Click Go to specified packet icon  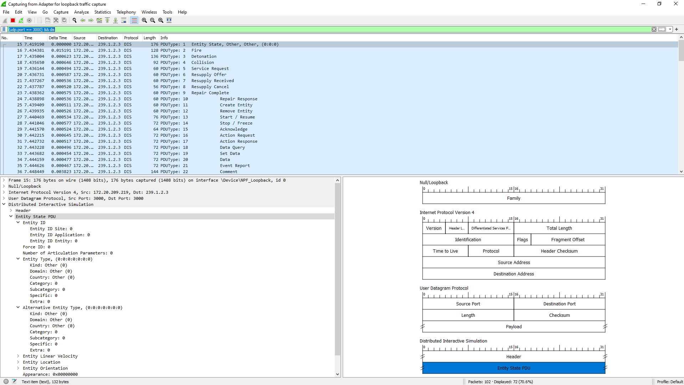click(99, 20)
